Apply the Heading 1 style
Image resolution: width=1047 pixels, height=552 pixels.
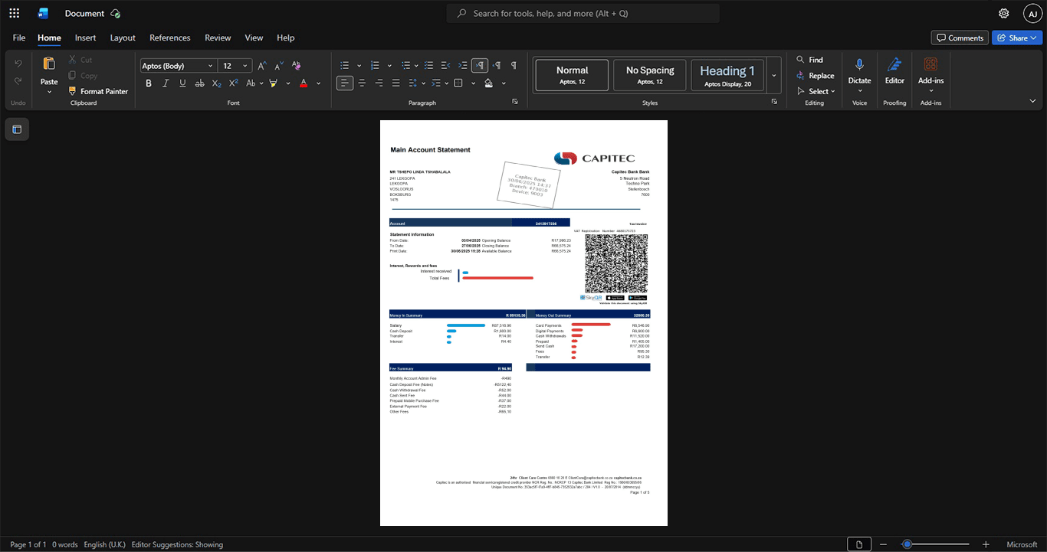coord(727,75)
